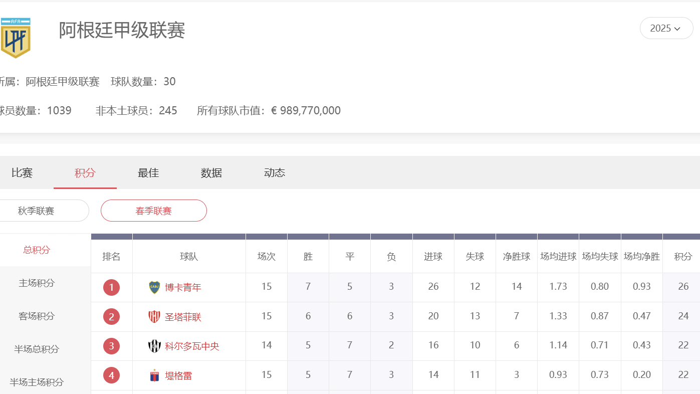Open the 2025 season dropdown
The width and height of the screenshot is (700, 394).
click(666, 28)
